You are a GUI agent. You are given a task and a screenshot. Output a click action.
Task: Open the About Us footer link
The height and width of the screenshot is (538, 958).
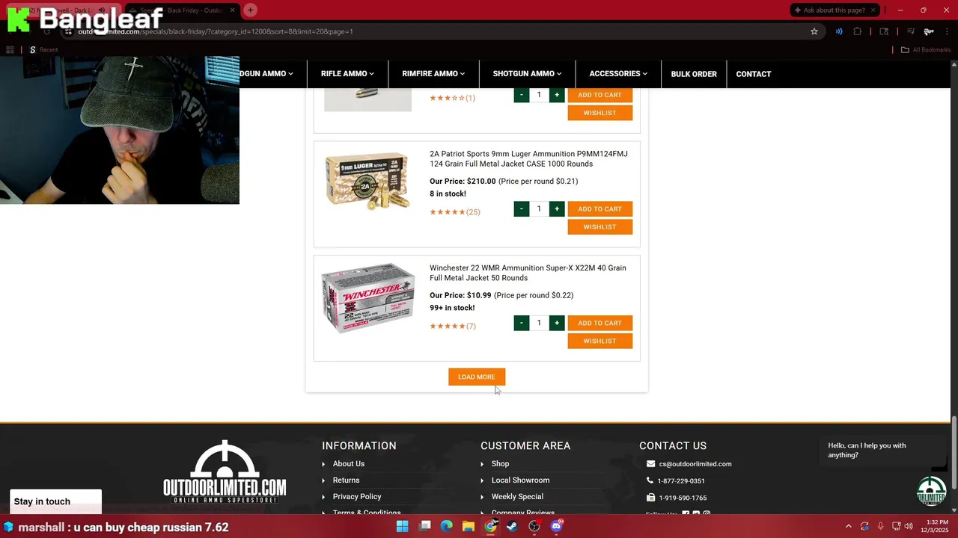(349, 464)
